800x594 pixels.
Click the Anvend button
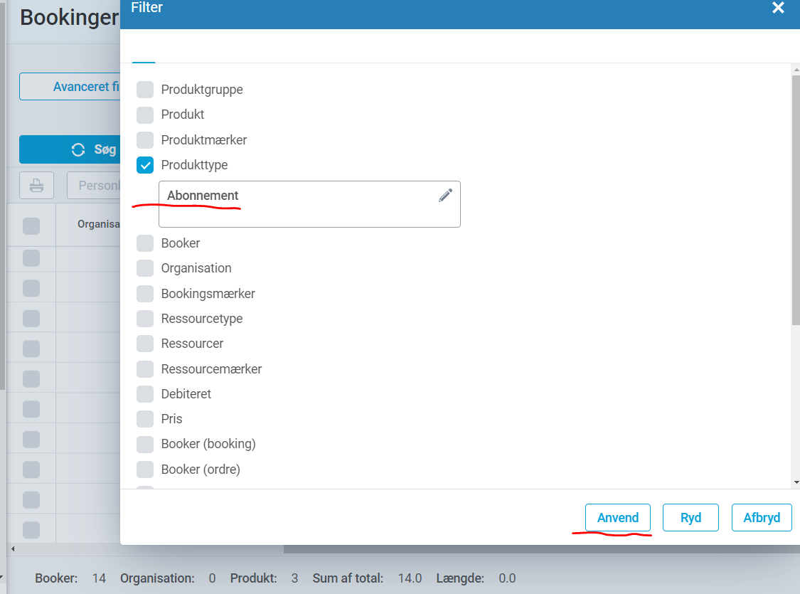618,517
